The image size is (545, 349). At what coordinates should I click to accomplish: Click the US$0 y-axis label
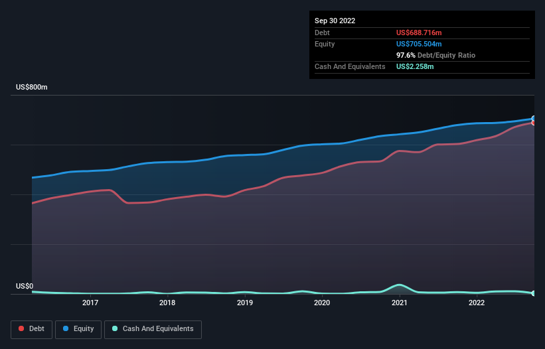pyautogui.click(x=25, y=286)
